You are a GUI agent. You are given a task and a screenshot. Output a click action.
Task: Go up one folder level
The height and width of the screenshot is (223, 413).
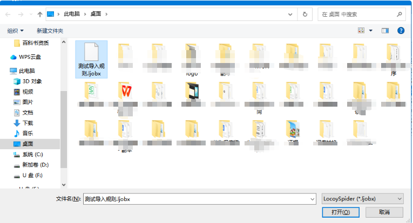point(40,15)
